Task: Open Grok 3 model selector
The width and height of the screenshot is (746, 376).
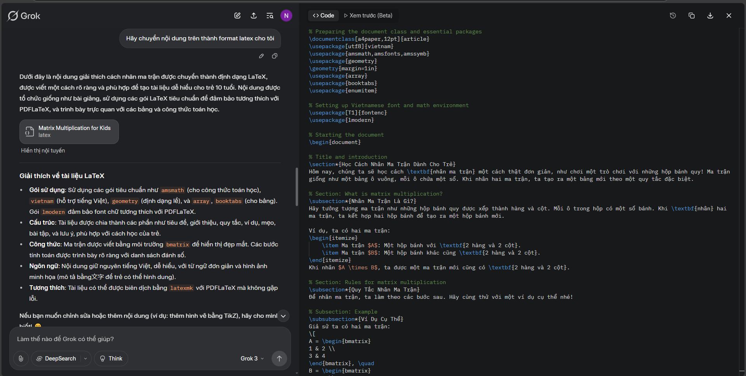Action: pos(252,359)
